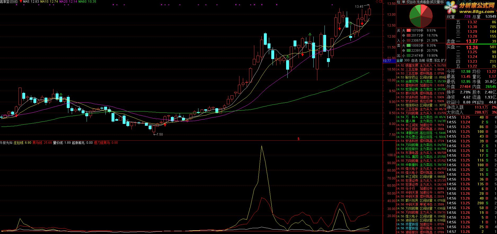
Task: Click the buy/sell volume pie chart
Action: (x=421, y=16)
